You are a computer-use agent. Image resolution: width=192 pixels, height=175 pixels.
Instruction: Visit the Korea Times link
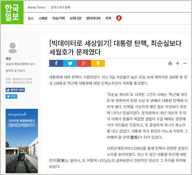[36, 7]
